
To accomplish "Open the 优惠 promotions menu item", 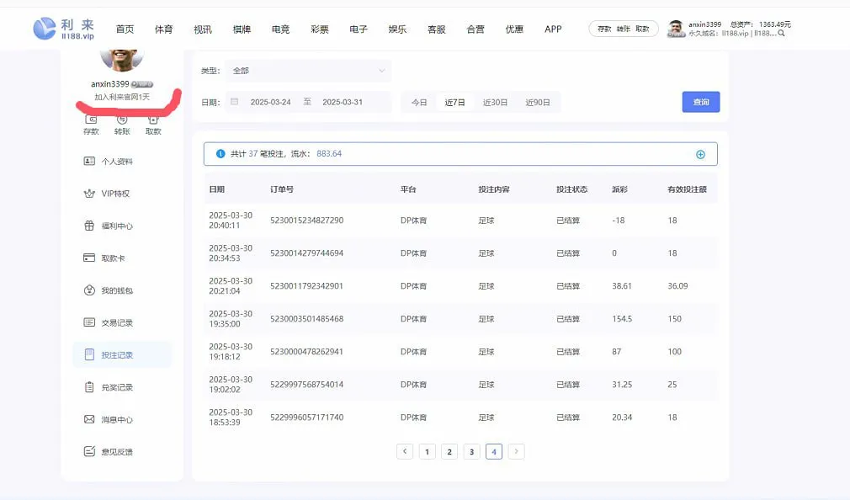I will click(x=514, y=29).
